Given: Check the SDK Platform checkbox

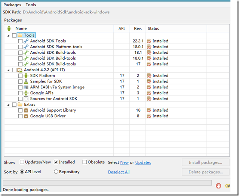Looking at the screenshot, I should [20, 76].
